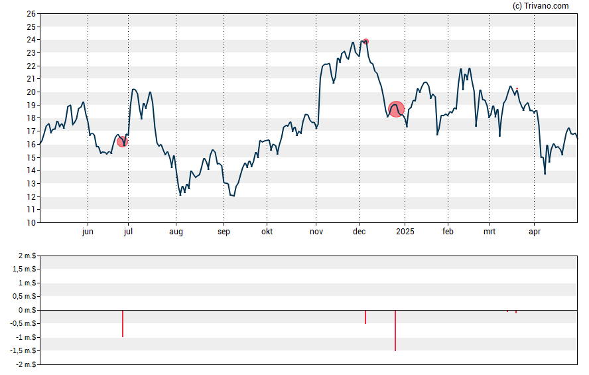The height and width of the screenshot is (375, 589).
Task: Click the 'apr' month label
Action: click(x=535, y=232)
